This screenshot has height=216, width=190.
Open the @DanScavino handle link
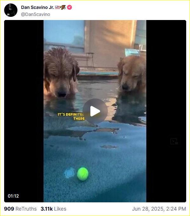click(36, 14)
